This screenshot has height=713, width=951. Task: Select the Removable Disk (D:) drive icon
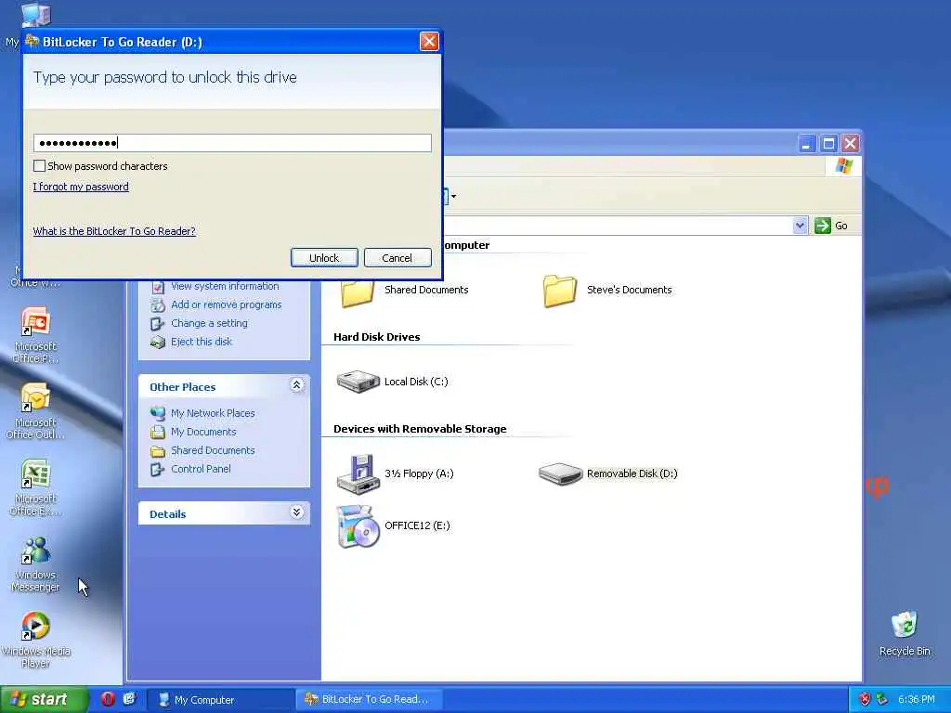(560, 473)
